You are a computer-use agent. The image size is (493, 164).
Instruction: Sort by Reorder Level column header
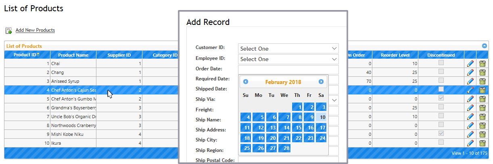point(395,55)
